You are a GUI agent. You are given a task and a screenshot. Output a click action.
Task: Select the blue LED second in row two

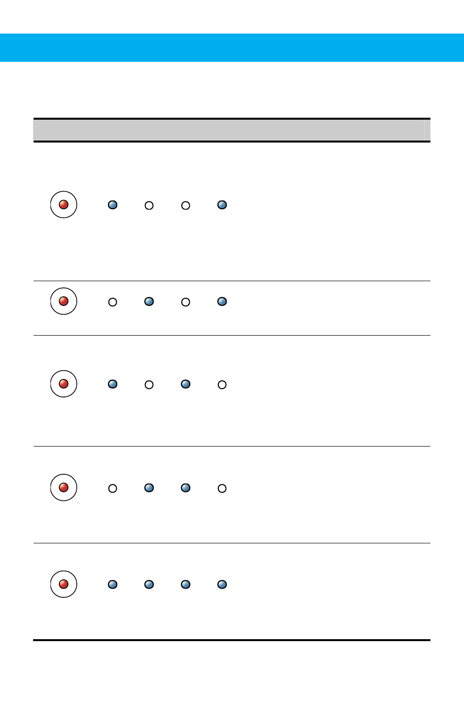click(x=149, y=302)
